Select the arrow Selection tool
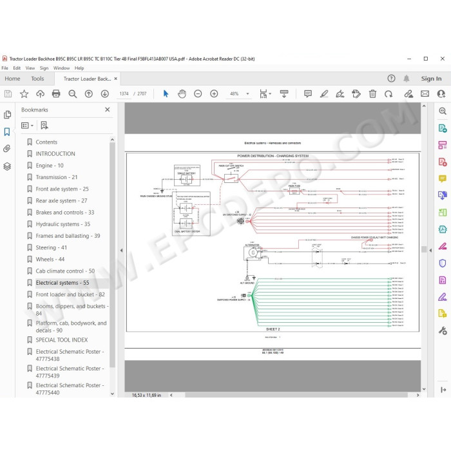 tap(166, 94)
